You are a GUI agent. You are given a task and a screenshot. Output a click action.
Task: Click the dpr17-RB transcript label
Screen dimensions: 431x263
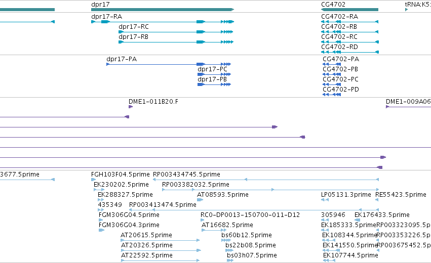pos(133,37)
